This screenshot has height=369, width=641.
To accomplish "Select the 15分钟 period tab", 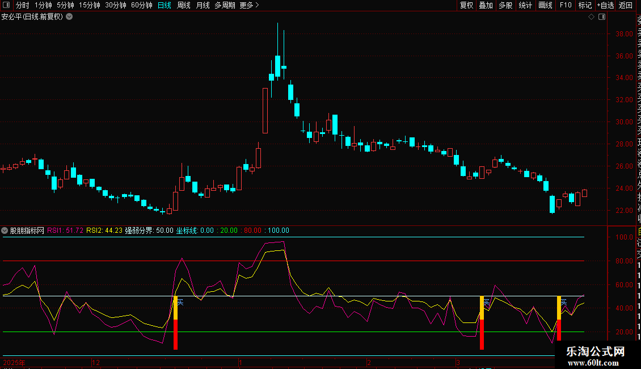I will point(90,5).
